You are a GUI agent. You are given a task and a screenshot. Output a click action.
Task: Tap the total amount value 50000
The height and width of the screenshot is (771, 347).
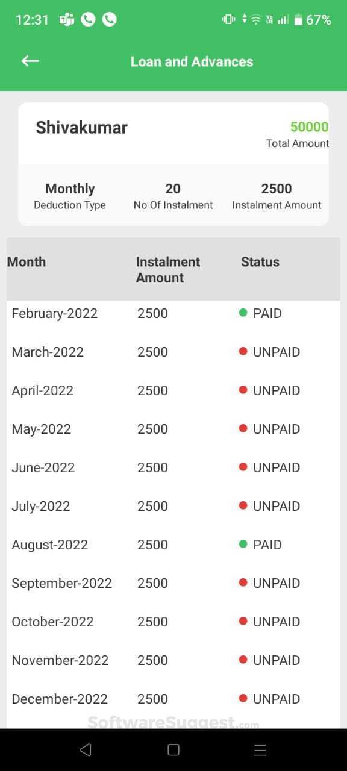click(309, 126)
